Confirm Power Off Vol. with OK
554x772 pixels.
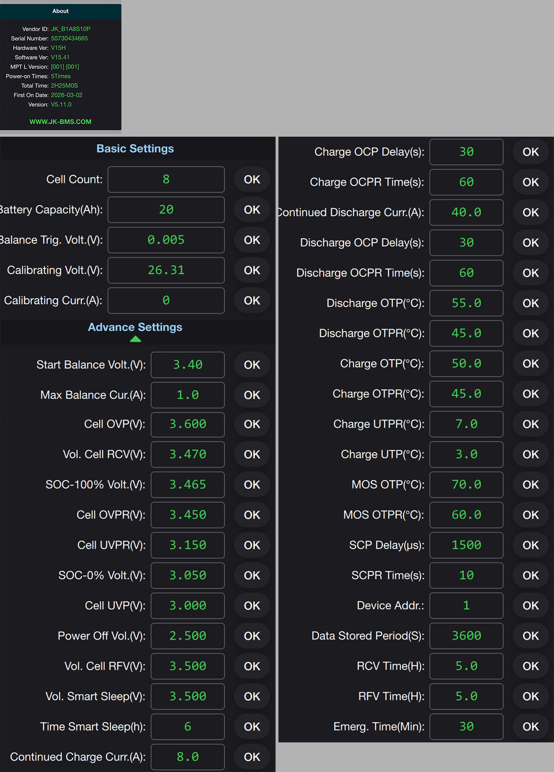point(252,636)
